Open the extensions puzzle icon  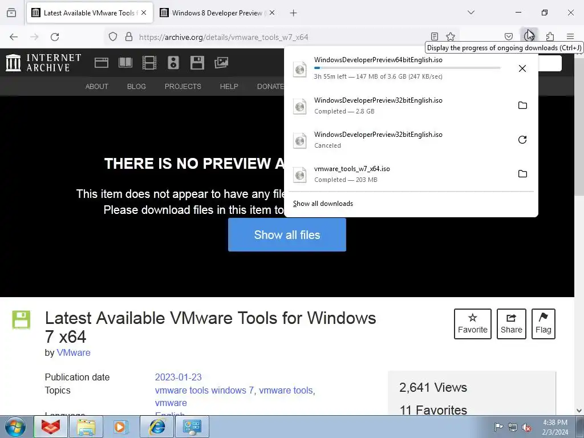tap(550, 36)
